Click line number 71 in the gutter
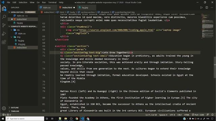216x121 pixels. click(44, 52)
